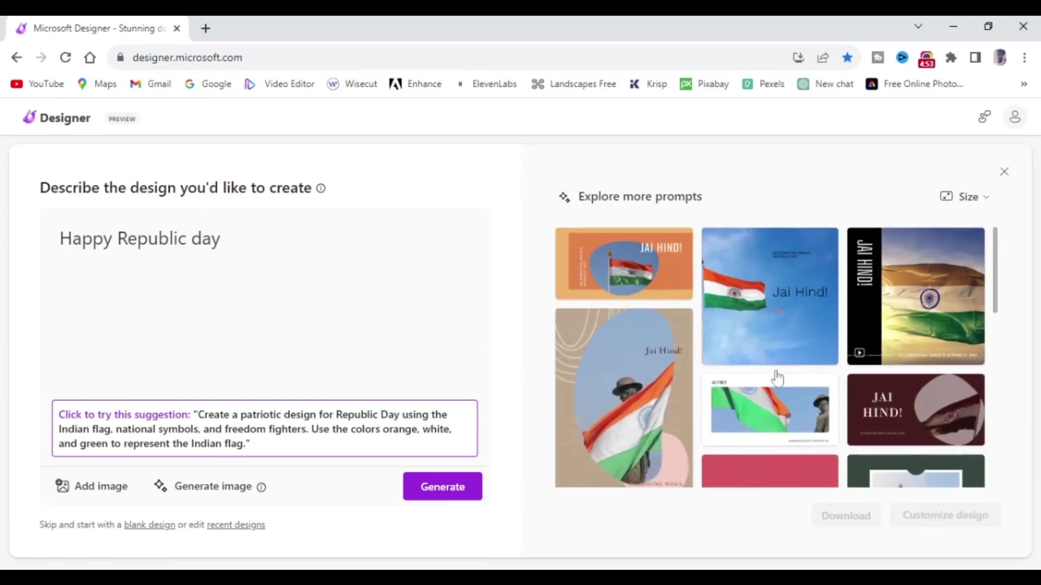Image resolution: width=1041 pixels, height=585 pixels.
Task: Open the recent designs link
Action: [x=236, y=525]
